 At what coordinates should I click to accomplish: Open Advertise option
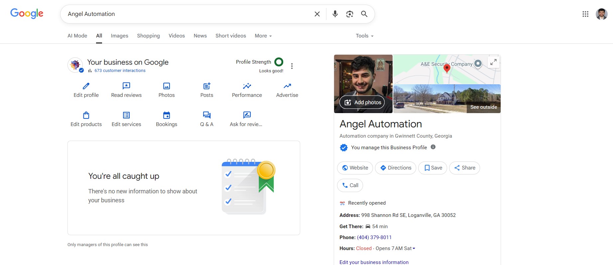click(287, 90)
